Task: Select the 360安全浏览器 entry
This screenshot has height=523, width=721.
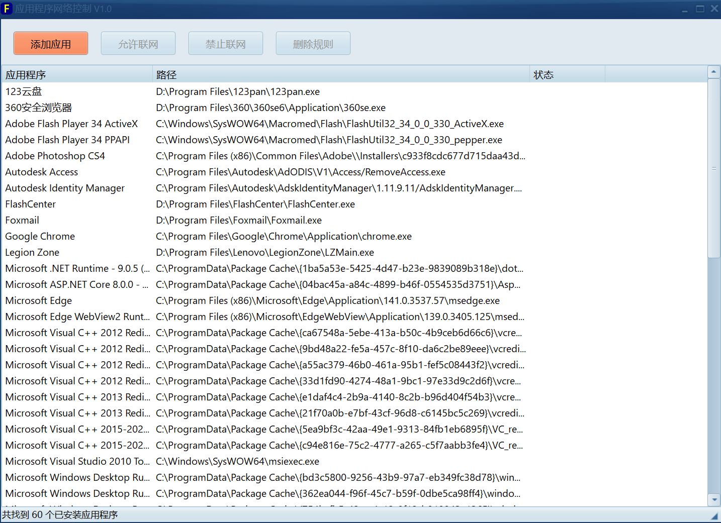Action: tap(39, 108)
